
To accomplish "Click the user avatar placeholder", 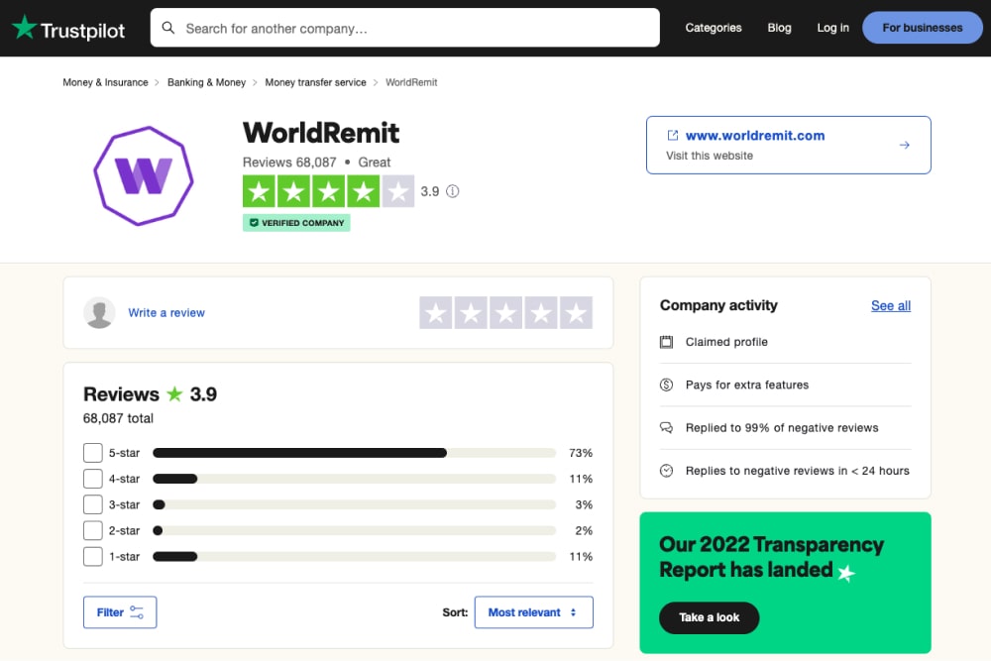I will click(x=99, y=312).
